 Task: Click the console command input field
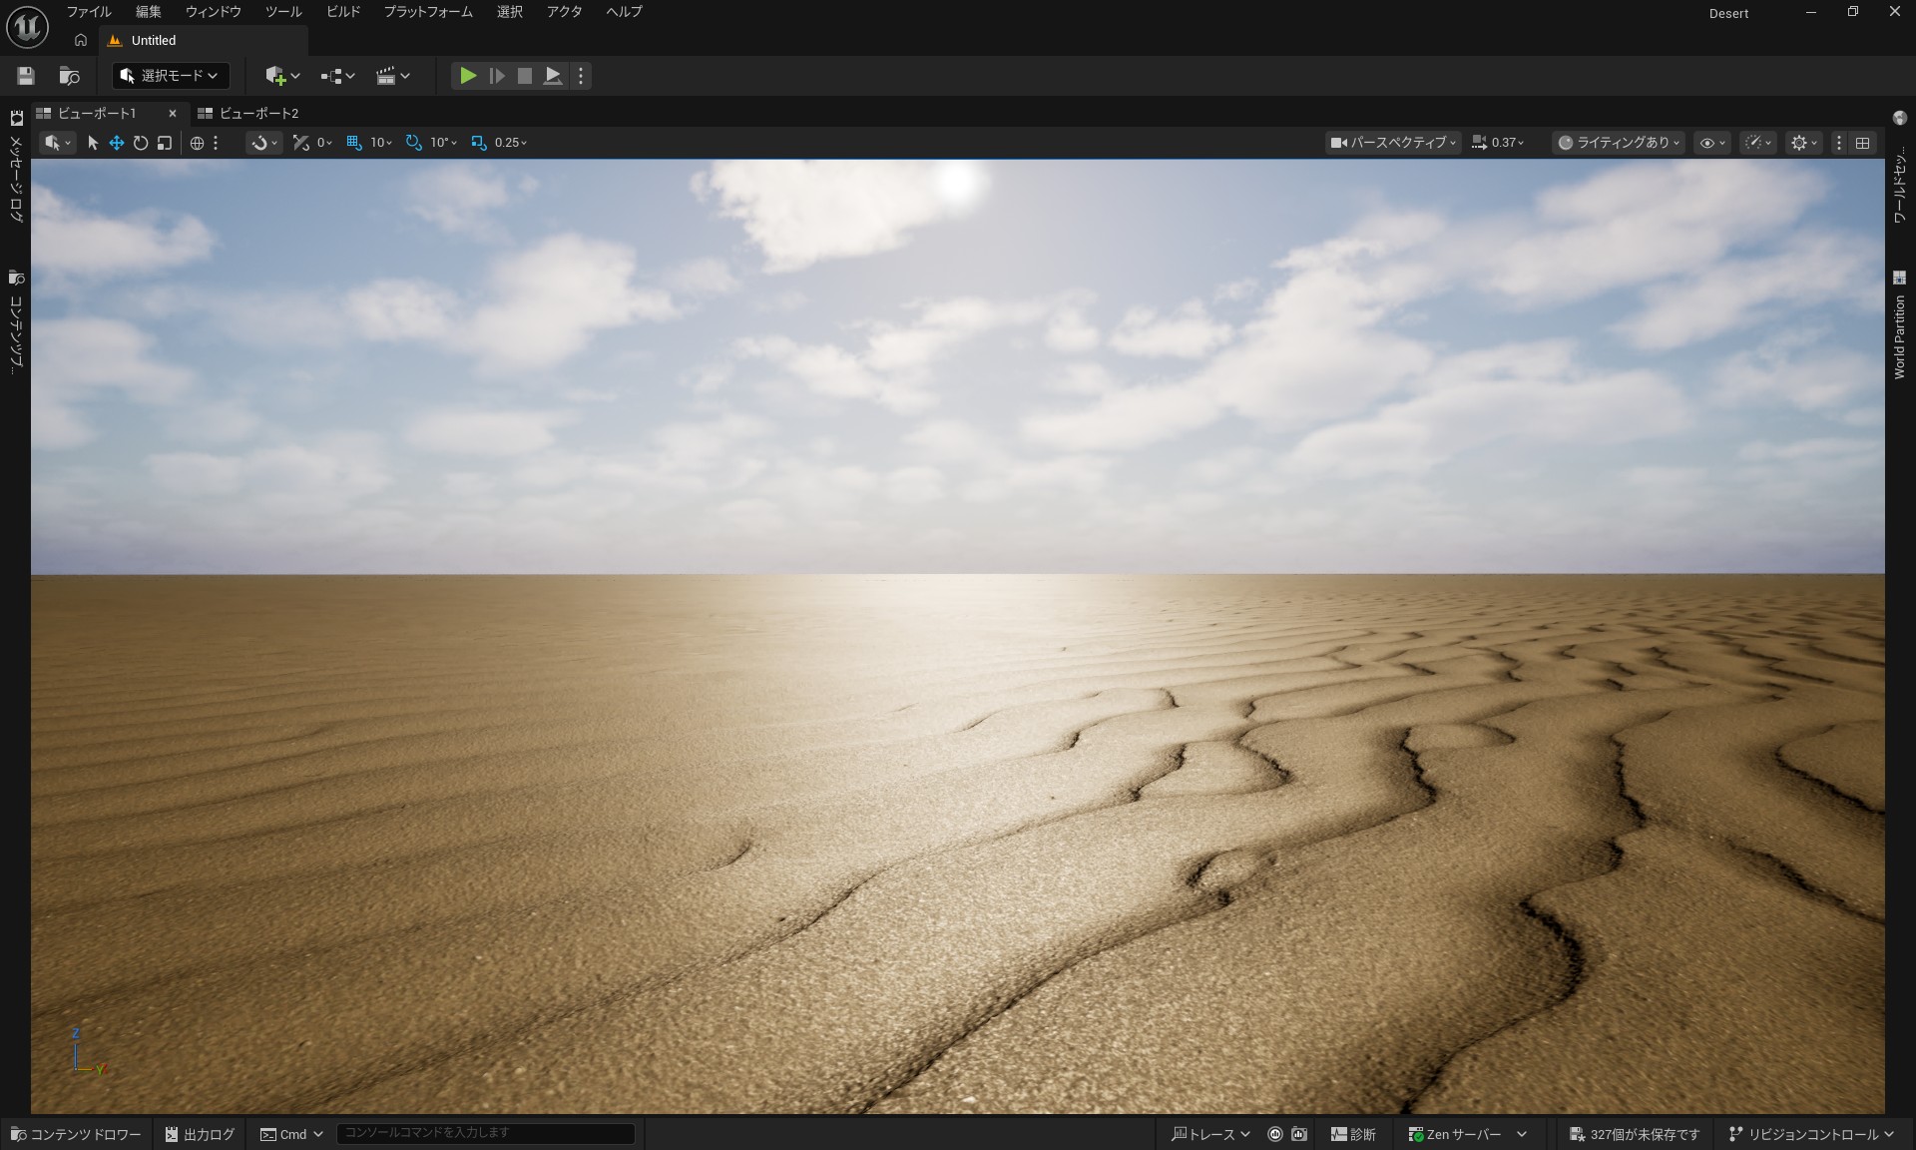pyautogui.click(x=486, y=1133)
